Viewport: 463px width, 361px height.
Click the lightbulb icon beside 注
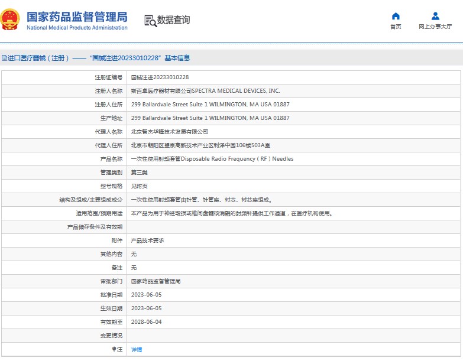pos(114,349)
